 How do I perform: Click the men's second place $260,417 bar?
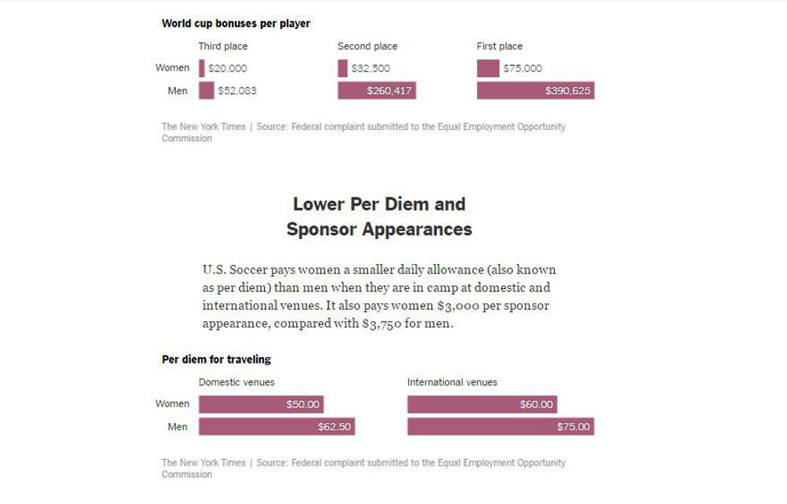coord(377,91)
